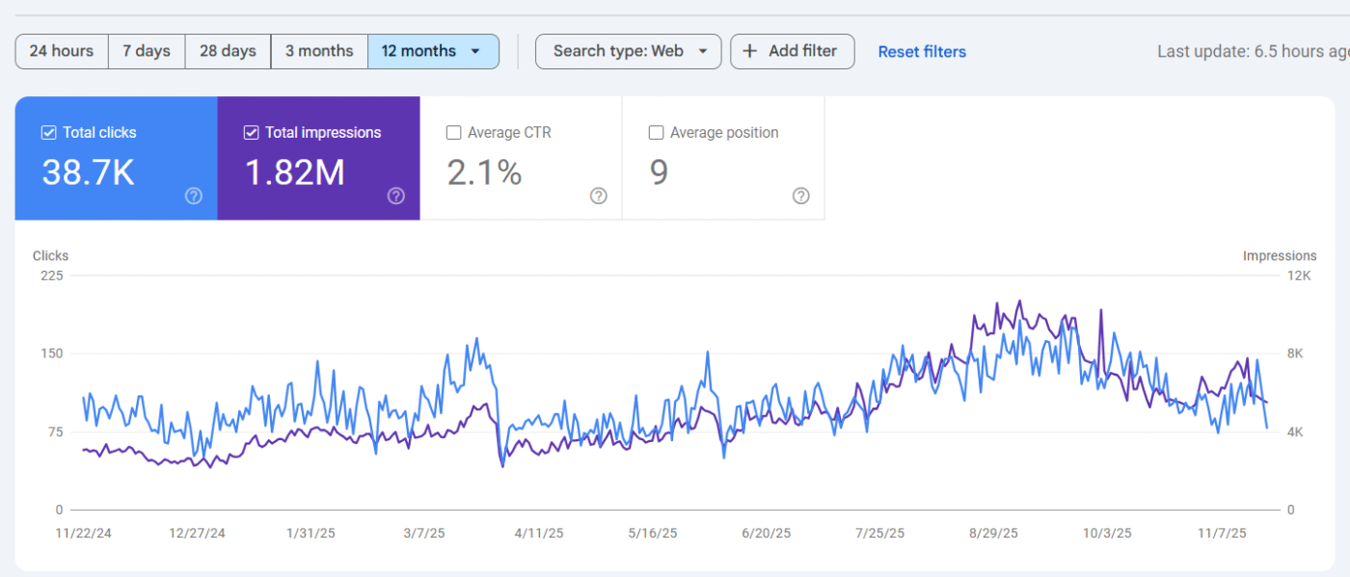Click the 4/11/25 date label on chart

(x=538, y=533)
